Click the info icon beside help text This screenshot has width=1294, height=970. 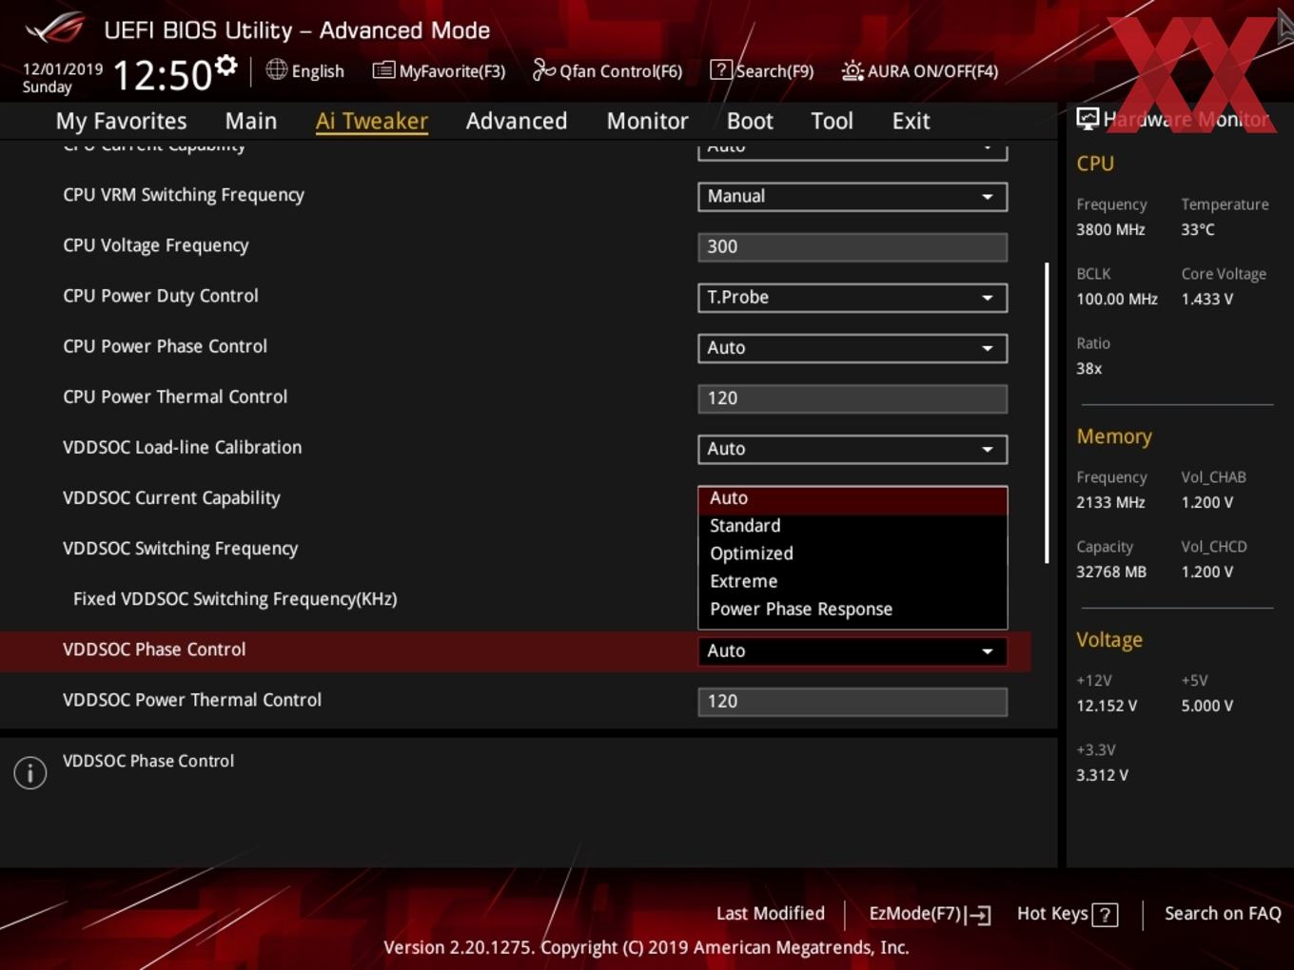coord(30,772)
